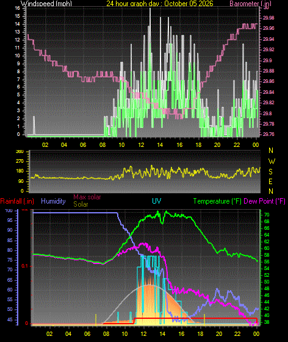The height and width of the screenshot is (342, 288).
Task: Click the 29.96 barometer scale value
Action: click(x=268, y=29)
